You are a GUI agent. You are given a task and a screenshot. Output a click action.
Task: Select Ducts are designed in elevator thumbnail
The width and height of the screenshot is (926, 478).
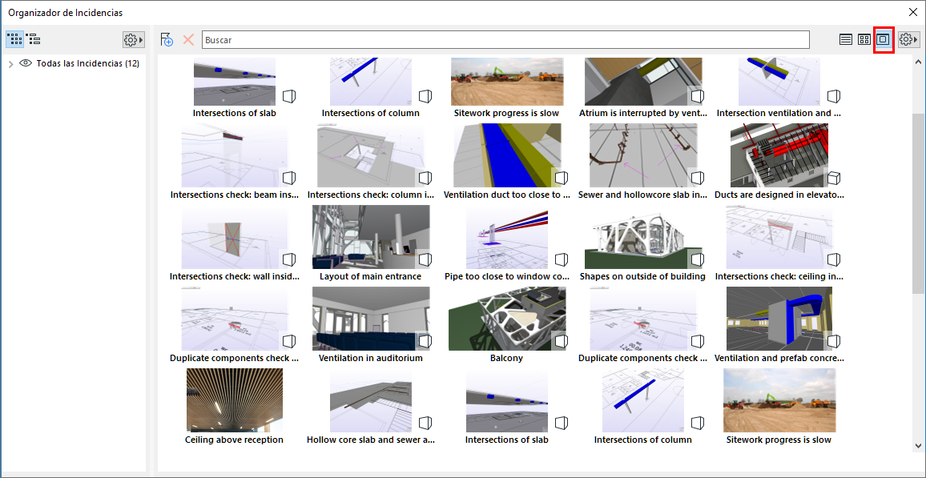click(x=779, y=155)
